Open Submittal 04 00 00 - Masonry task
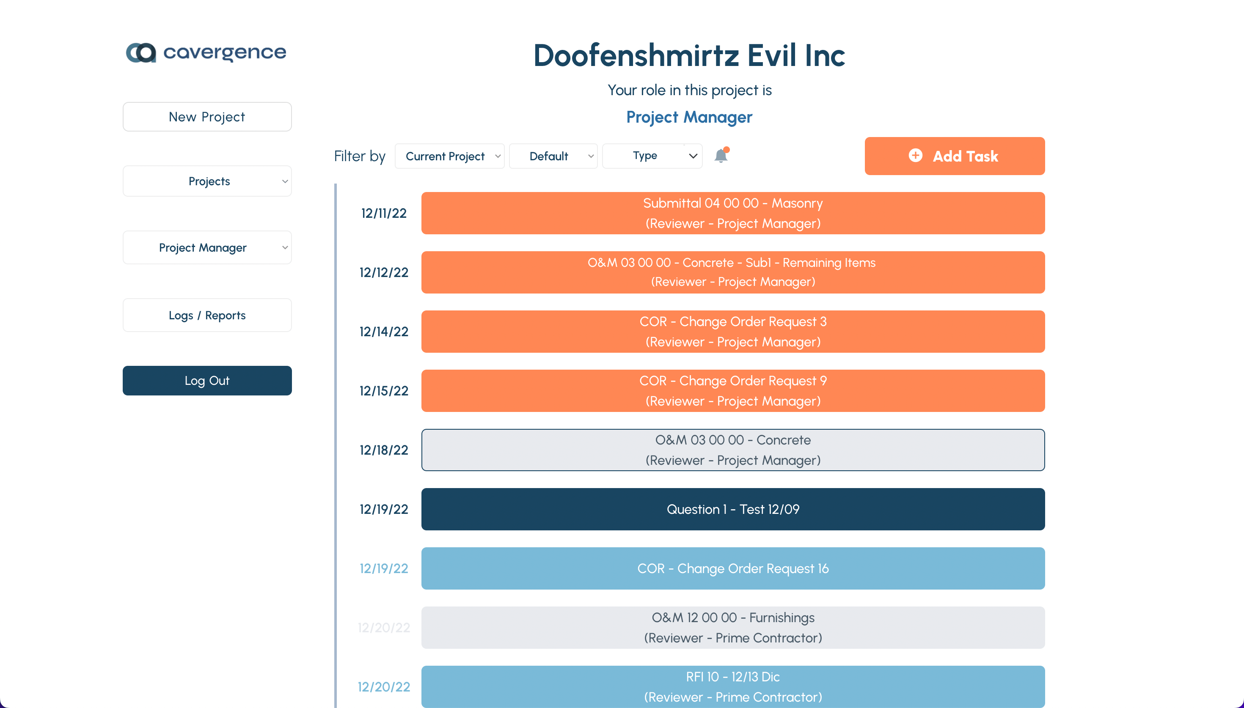 (733, 214)
